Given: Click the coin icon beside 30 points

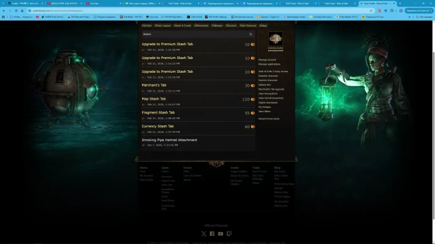Looking at the screenshot, I should 253,86.
